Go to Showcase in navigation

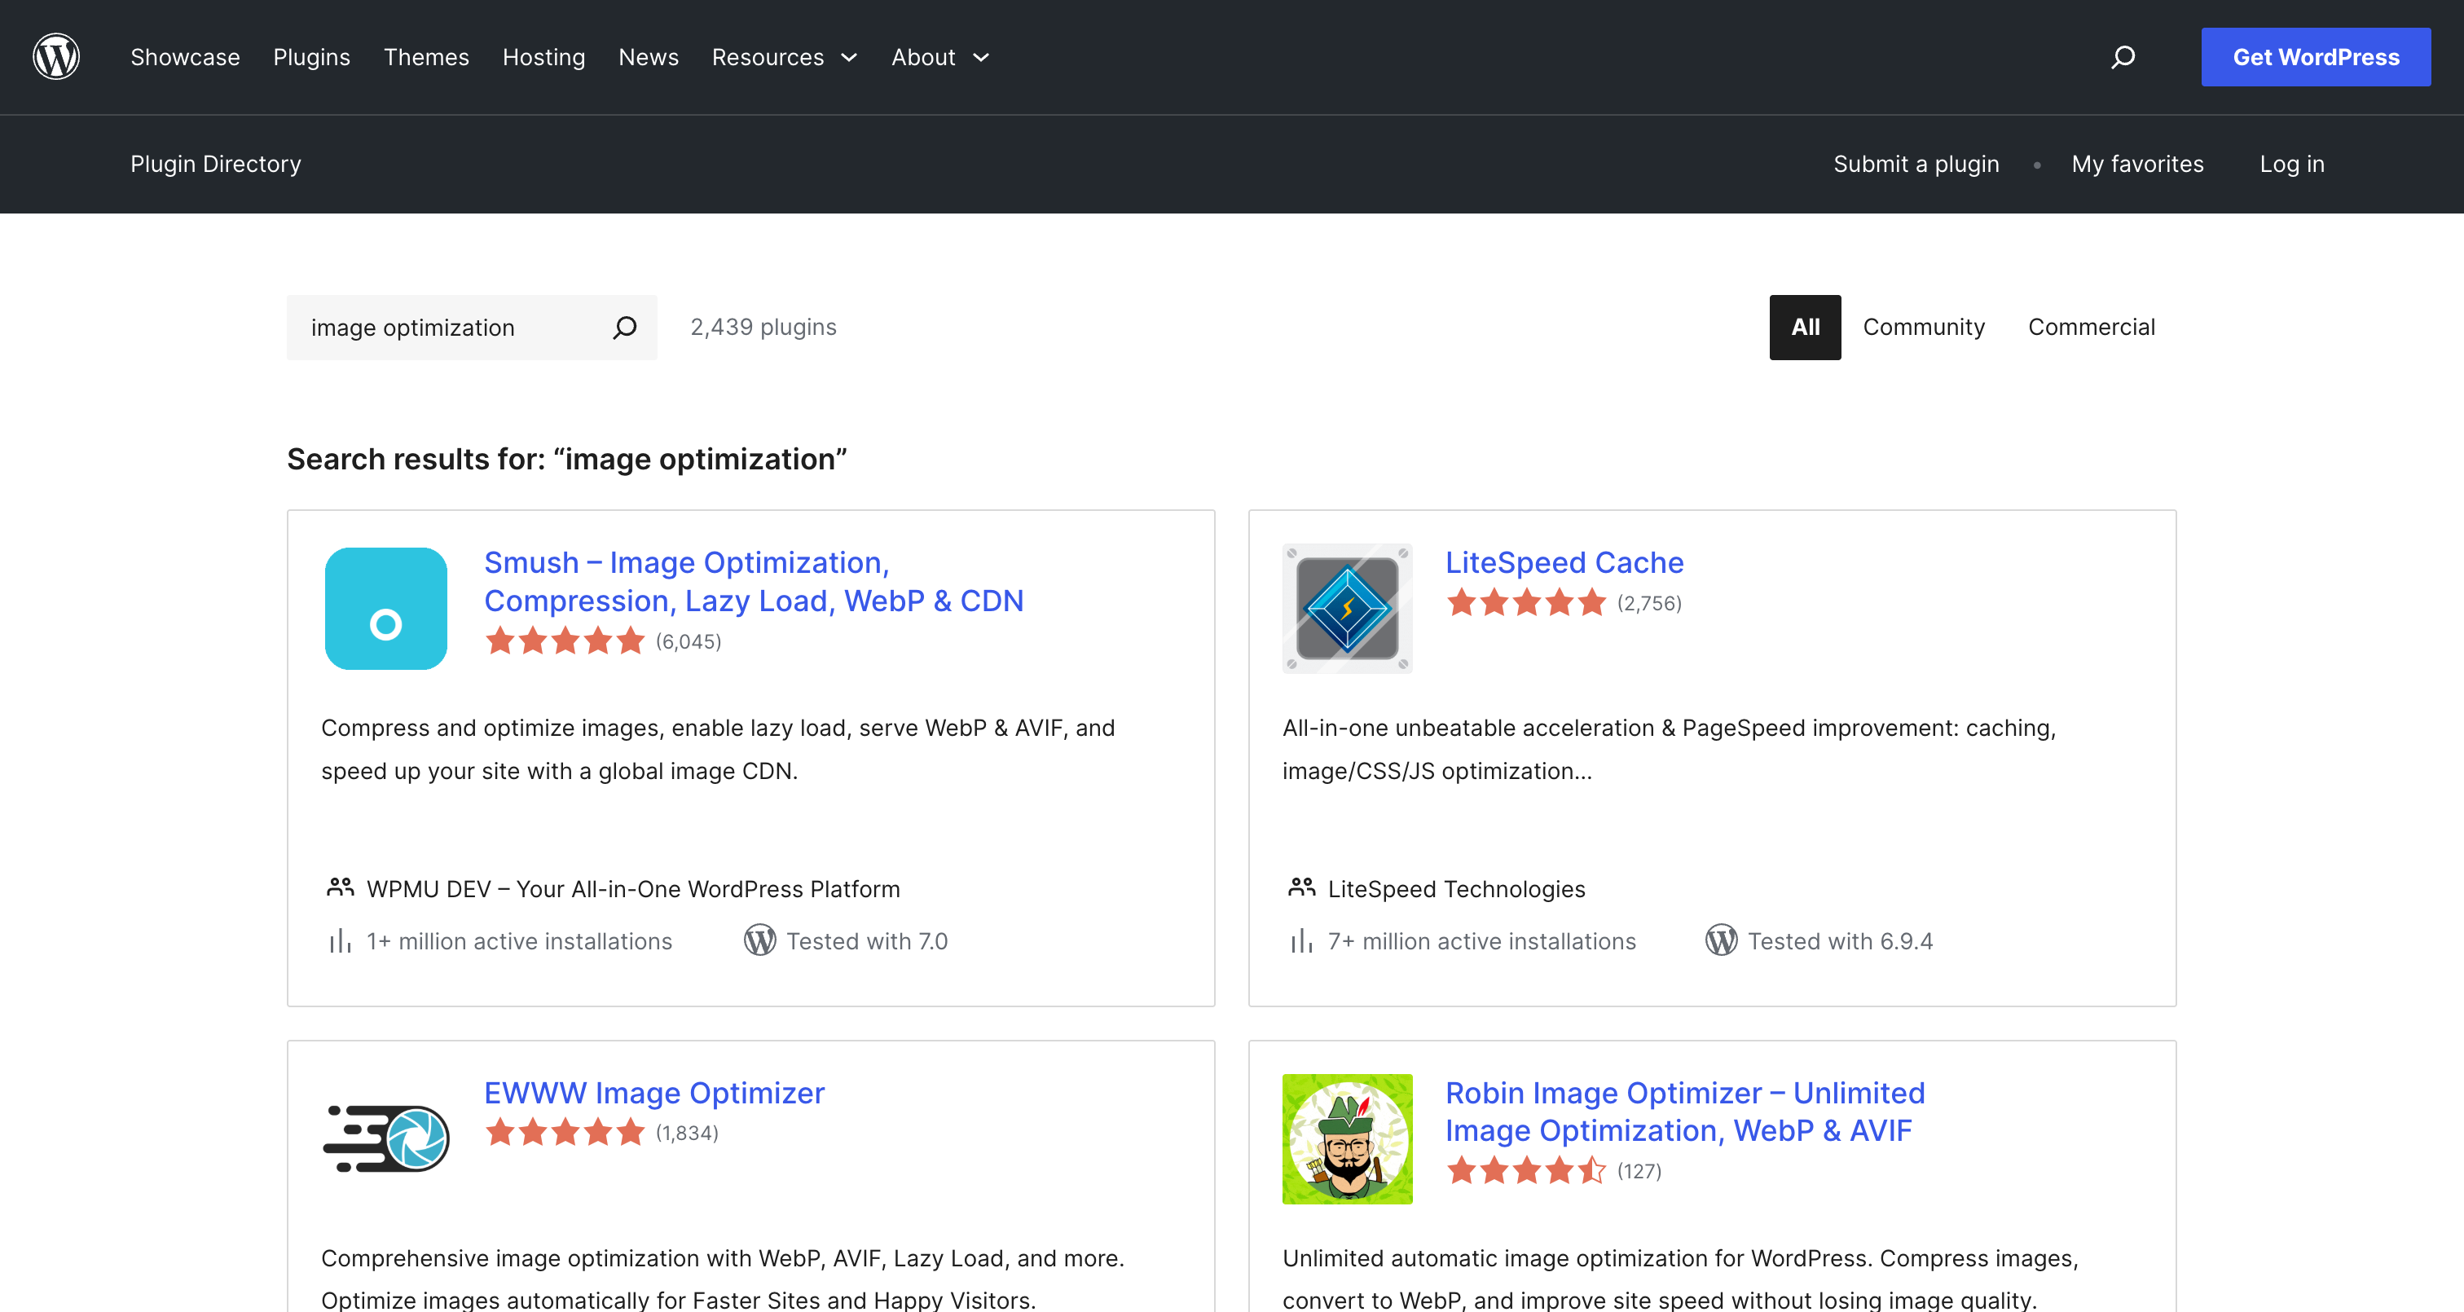pos(185,57)
